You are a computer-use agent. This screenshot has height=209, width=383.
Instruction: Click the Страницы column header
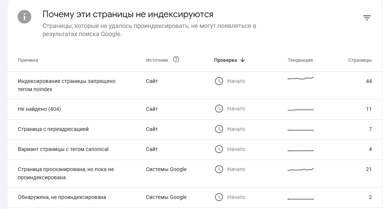(360, 60)
